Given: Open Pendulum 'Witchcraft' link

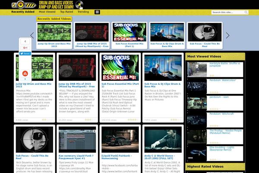Looking at the screenshot, I should coord(222,114).
